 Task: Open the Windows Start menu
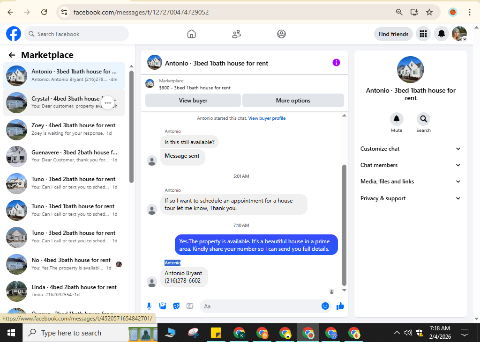(11, 333)
